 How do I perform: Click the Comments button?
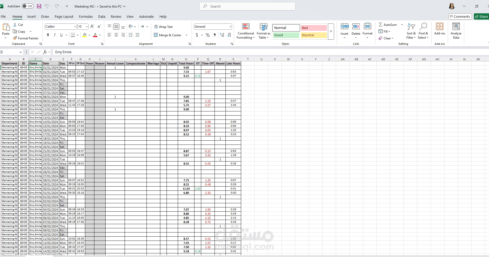click(460, 16)
